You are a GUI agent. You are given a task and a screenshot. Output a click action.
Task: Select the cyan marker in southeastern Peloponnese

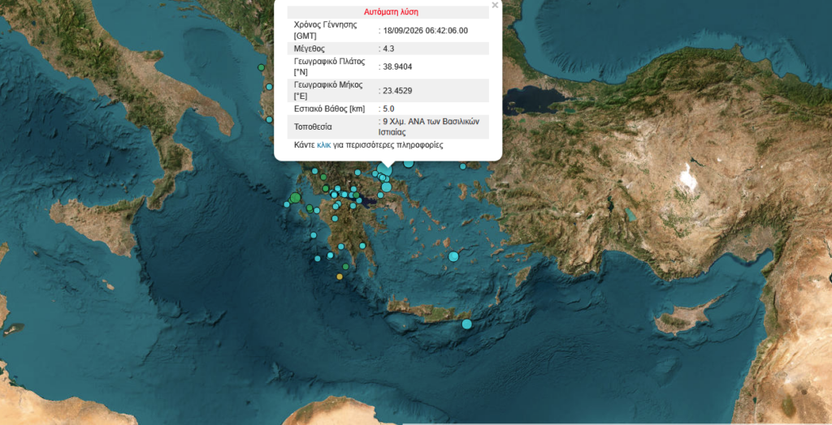pos(362,246)
